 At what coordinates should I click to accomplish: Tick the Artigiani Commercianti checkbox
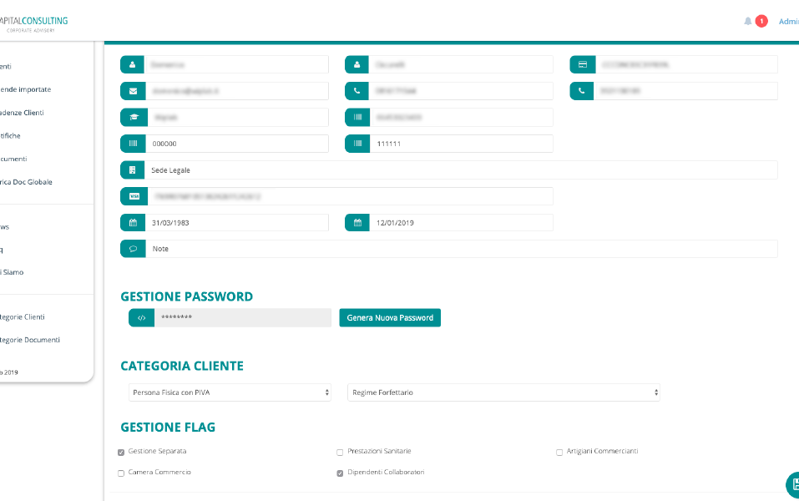tap(559, 452)
